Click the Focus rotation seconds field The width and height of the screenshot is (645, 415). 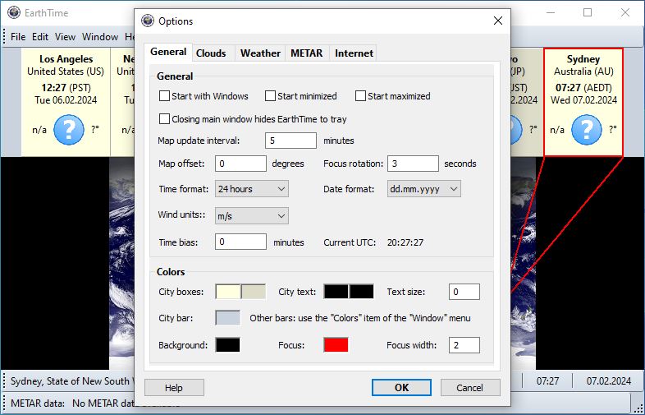(413, 164)
